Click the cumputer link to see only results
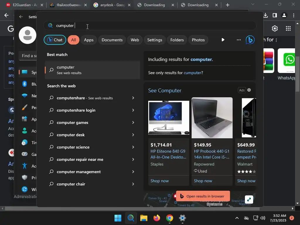Image resolution: width=300 pixels, height=225 pixels. tap(192, 73)
